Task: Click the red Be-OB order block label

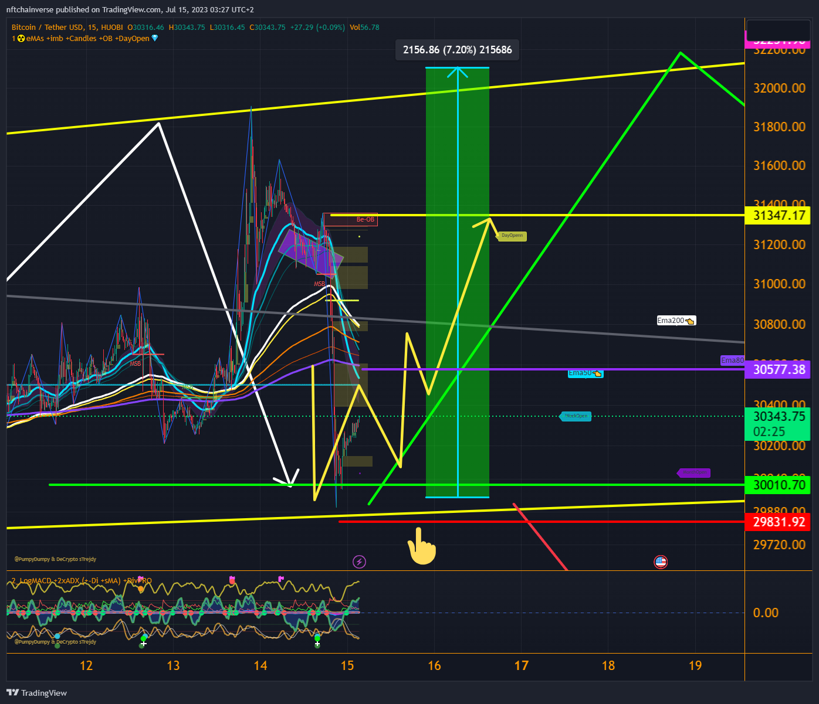Action: tap(365, 220)
